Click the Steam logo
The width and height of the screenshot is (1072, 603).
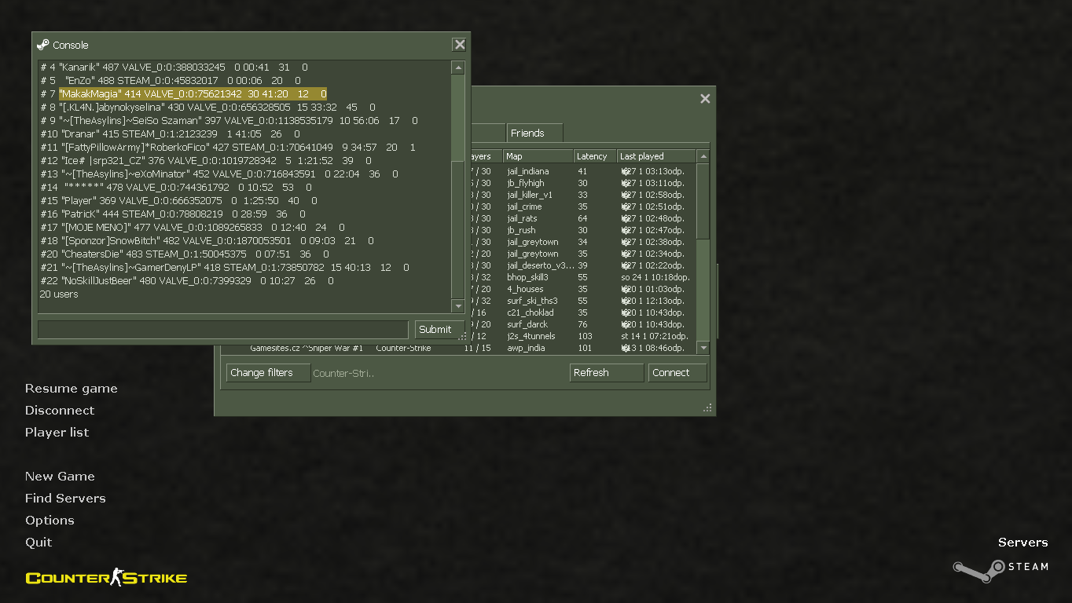(x=1000, y=569)
